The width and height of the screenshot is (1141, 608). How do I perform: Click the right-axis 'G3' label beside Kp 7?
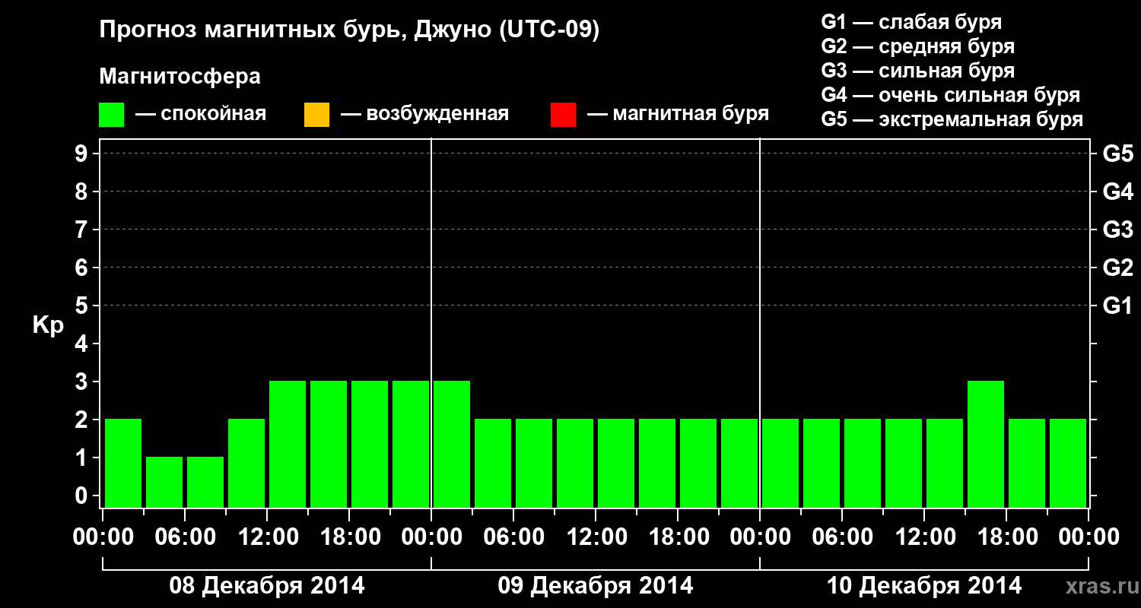[x=1118, y=230]
